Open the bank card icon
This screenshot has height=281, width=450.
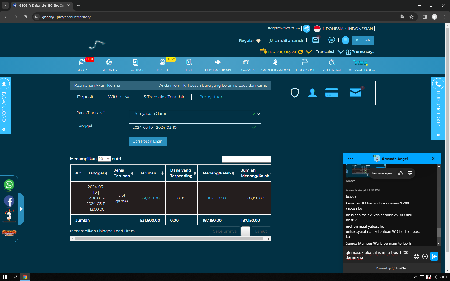click(332, 93)
